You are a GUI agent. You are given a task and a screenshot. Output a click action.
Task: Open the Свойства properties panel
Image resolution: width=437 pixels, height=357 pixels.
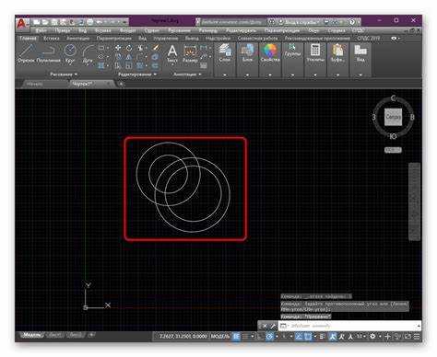[x=270, y=53]
